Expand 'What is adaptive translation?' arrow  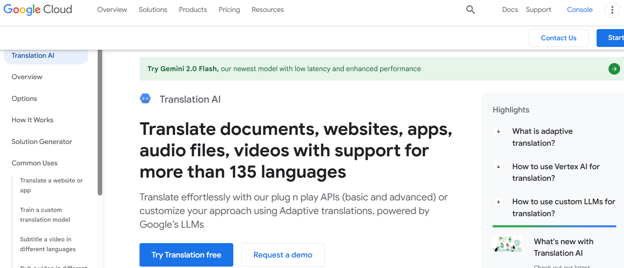pyautogui.click(x=498, y=131)
